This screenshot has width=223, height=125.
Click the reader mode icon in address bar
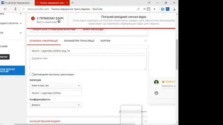point(148,9)
